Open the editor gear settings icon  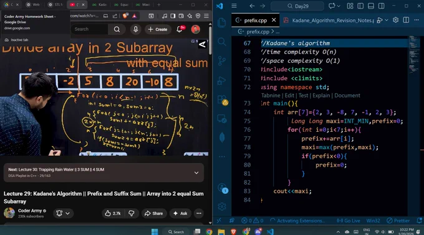395,20
